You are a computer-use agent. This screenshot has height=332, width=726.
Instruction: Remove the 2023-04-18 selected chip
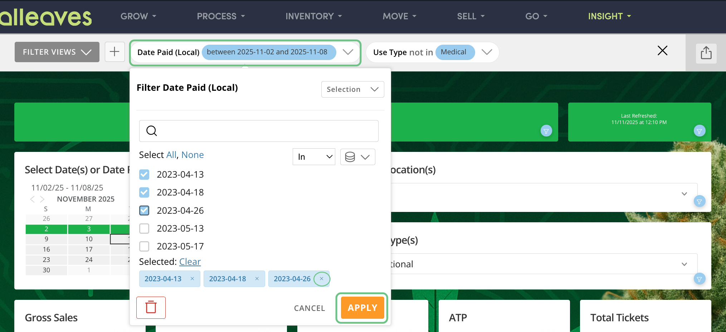coord(257,279)
